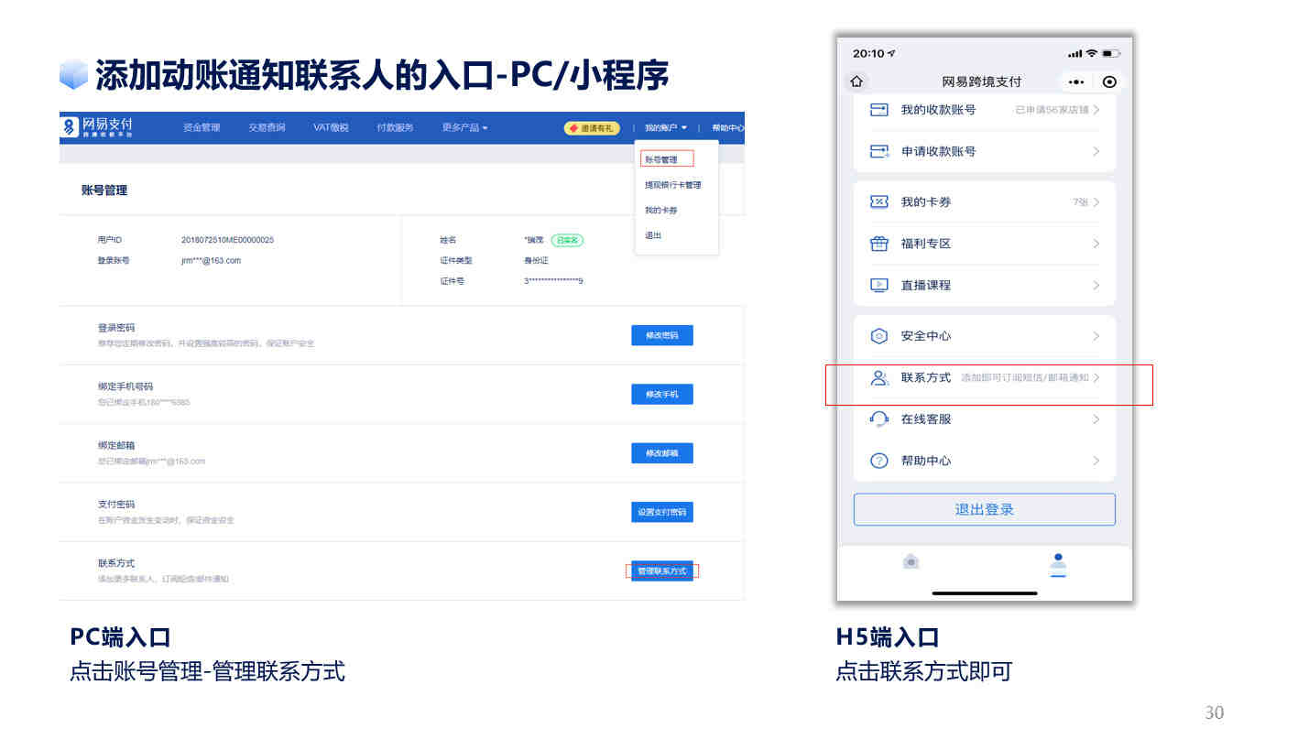Tap the 我的收款账号 card icon
This screenshot has width=1309, height=739.
[878, 110]
